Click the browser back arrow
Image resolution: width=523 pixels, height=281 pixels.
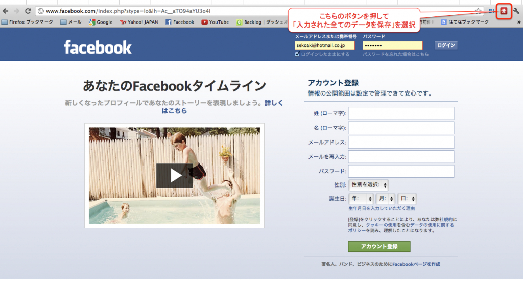[5, 11]
